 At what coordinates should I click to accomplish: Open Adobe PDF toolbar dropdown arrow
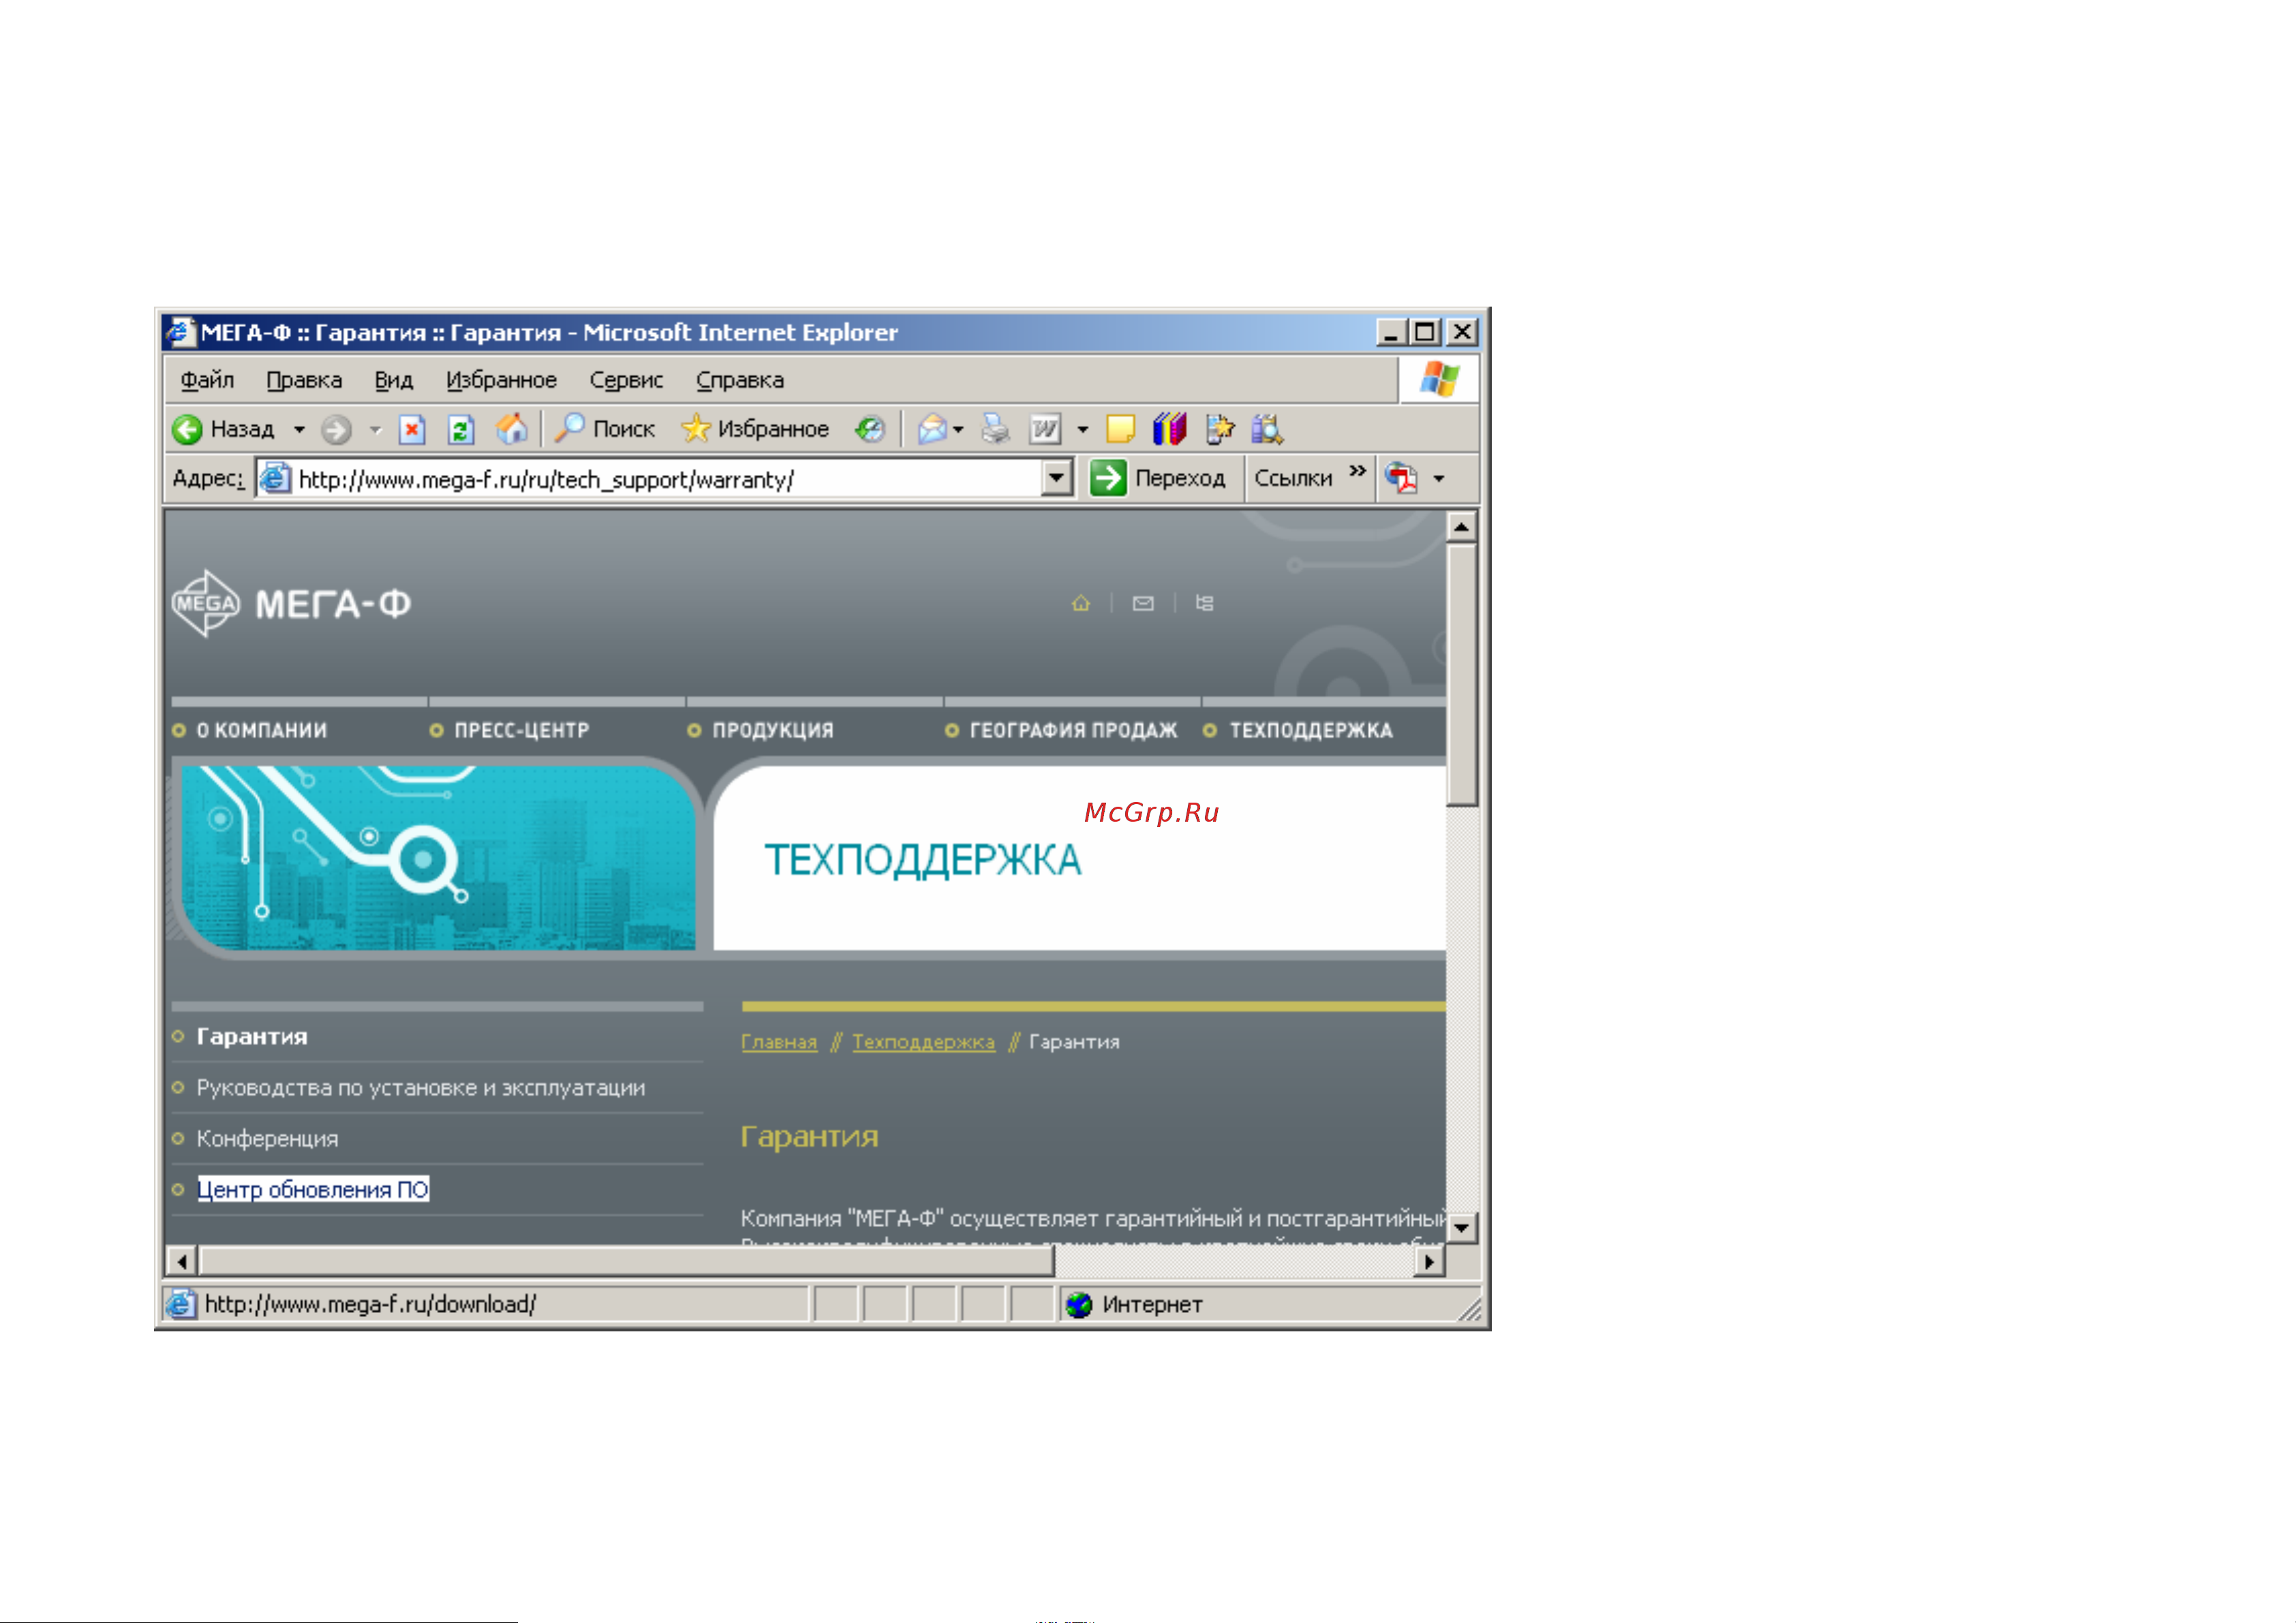[1438, 479]
